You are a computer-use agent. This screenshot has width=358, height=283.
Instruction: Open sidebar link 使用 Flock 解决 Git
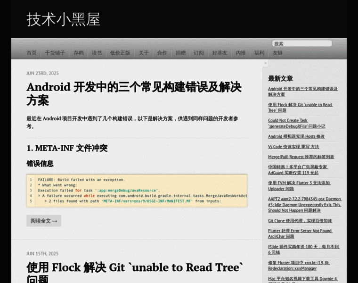click(x=300, y=108)
